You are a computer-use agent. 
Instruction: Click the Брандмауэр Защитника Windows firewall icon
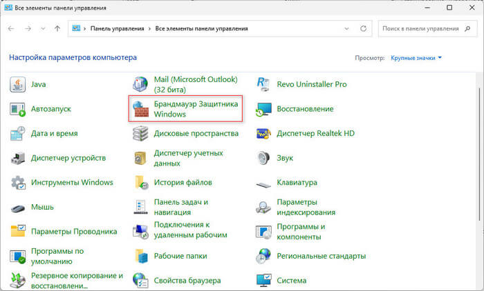[141, 109]
